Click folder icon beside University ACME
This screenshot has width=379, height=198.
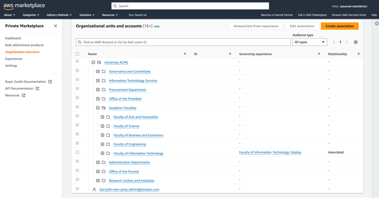tap(99, 62)
